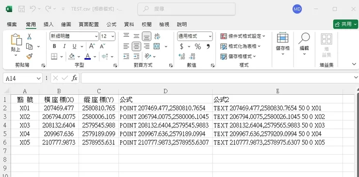Viewport: 359px width, 177px height.
Task: Open Conditional Formatting 條件式格式設定
Action: 243,36
